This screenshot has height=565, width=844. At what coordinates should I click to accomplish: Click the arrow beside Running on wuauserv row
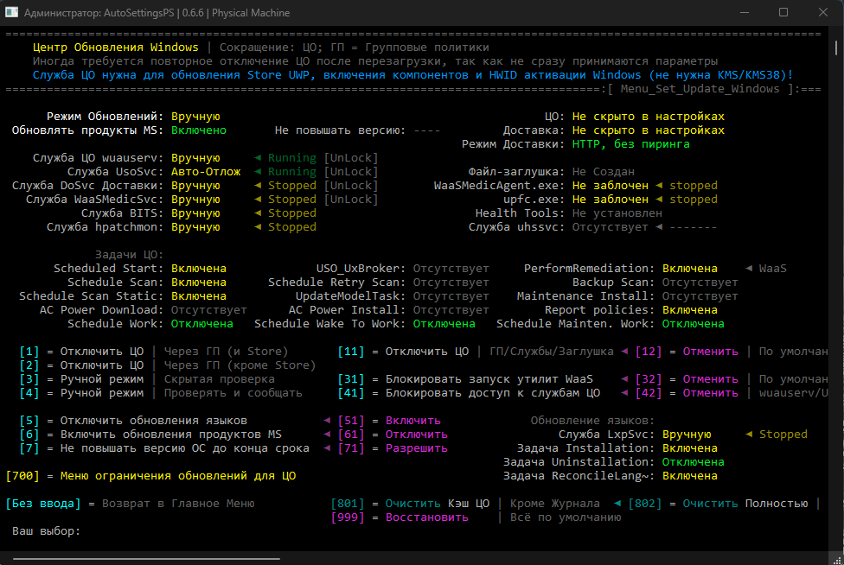point(258,158)
